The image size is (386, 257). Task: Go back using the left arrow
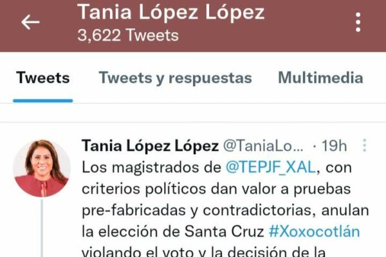(30, 22)
